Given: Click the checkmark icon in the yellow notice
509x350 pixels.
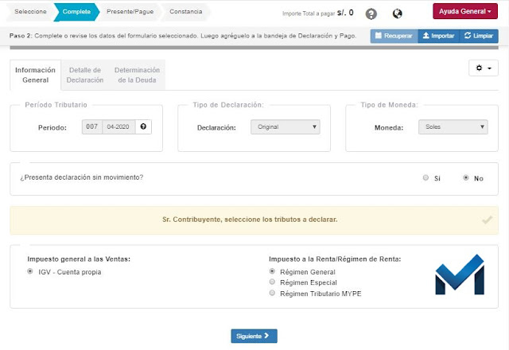Looking at the screenshot, I should pyautogui.click(x=487, y=220).
